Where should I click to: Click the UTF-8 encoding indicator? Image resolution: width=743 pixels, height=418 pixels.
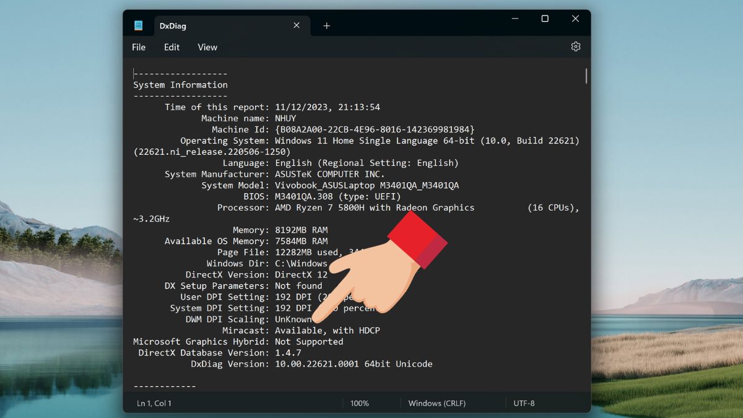524,403
